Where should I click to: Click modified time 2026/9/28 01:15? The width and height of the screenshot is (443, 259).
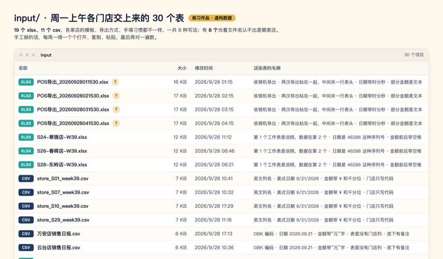point(214,82)
